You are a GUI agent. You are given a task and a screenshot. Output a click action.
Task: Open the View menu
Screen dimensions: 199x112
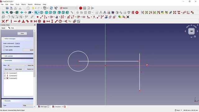pyautogui.click(x=12, y=4)
